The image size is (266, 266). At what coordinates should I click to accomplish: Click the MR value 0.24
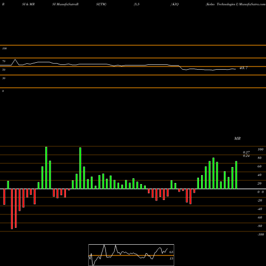pos(246,156)
